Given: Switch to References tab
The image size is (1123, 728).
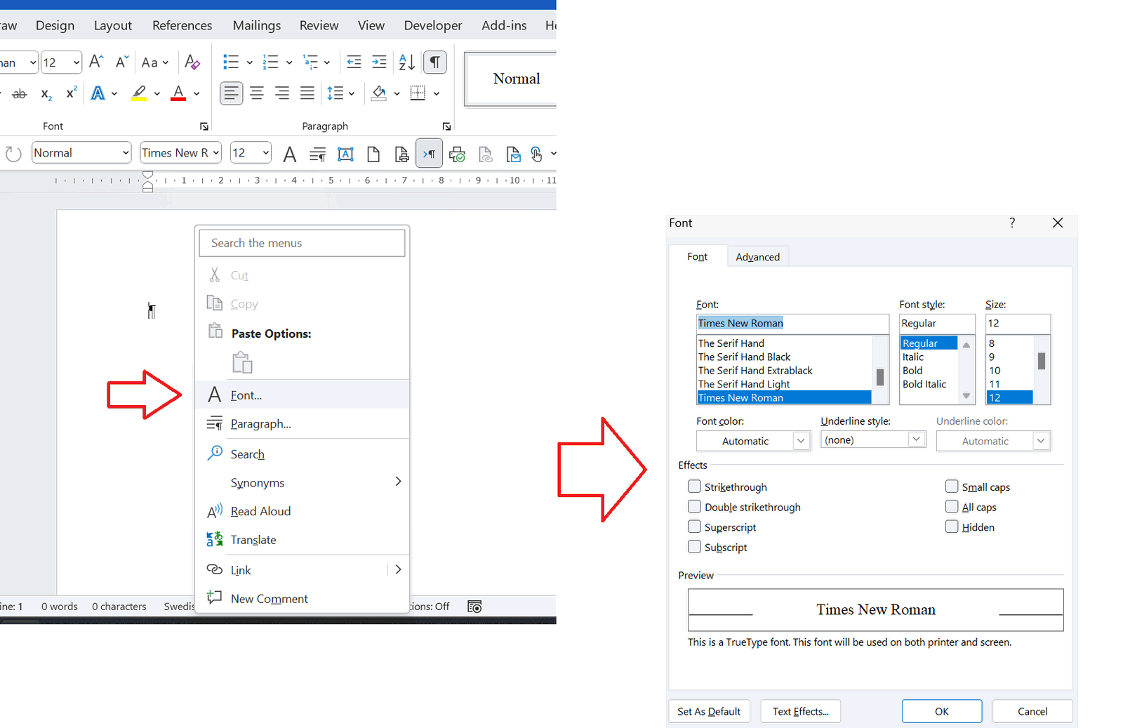Looking at the screenshot, I should tap(182, 25).
